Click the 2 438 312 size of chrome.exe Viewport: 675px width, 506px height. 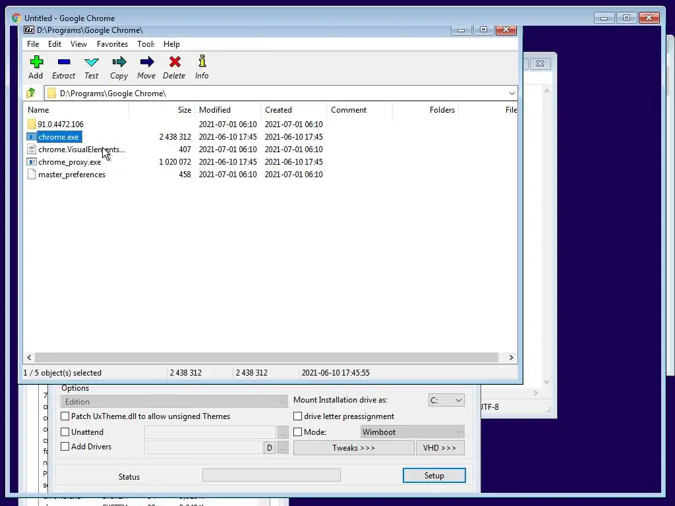tap(175, 137)
